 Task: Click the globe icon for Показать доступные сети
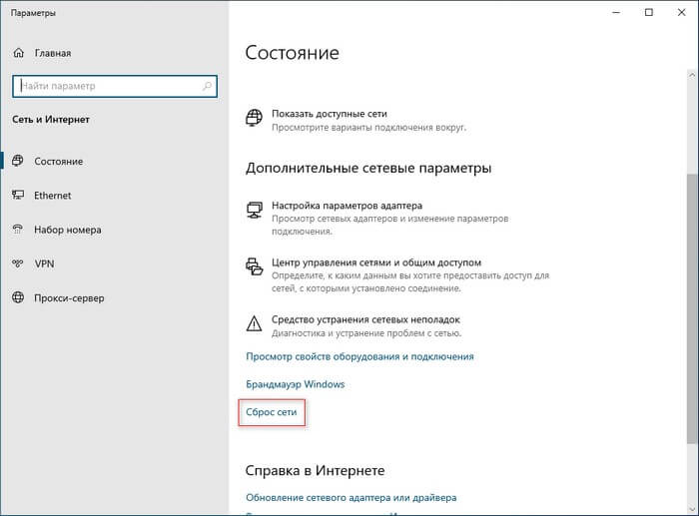tap(255, 119)
